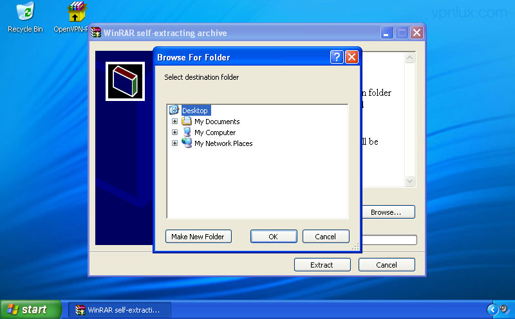Select the OpenVPN archive desktop icon
Image resolution: width=515 pixels, height=319 pixels.
(76, 17)
